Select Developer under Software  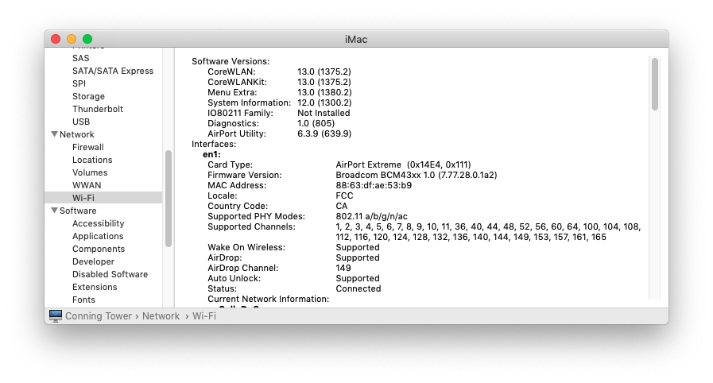pos(93,261)
